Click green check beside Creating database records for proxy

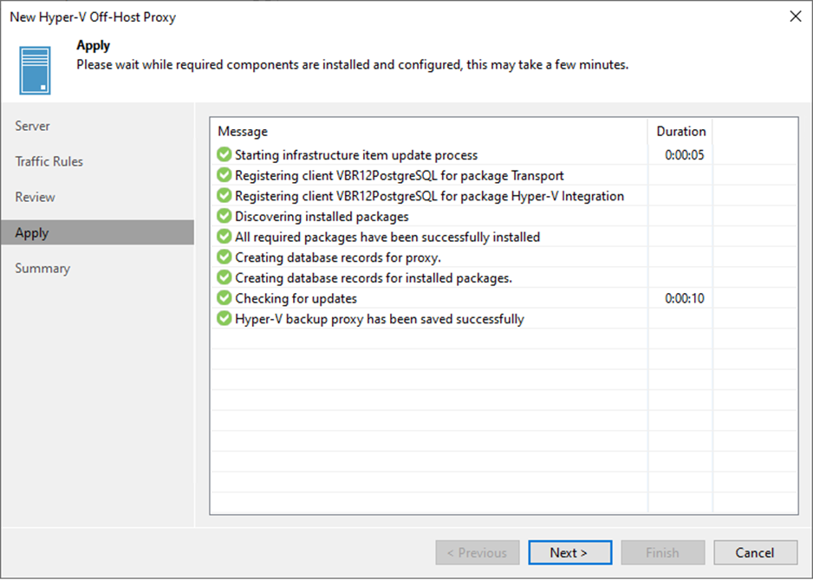click(224, 257)
